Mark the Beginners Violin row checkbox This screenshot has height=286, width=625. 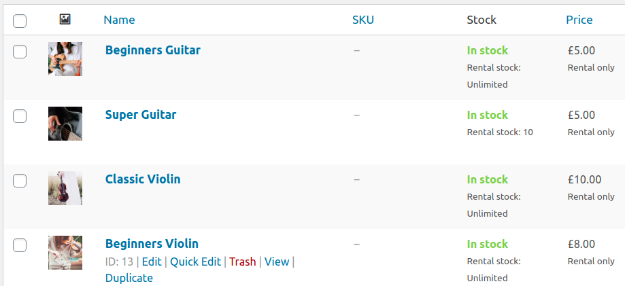(x=20, y=245)
